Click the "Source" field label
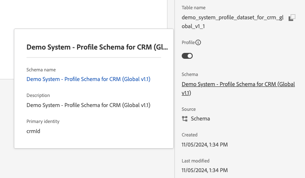305x178 pixels. click(x=189, y=109)
